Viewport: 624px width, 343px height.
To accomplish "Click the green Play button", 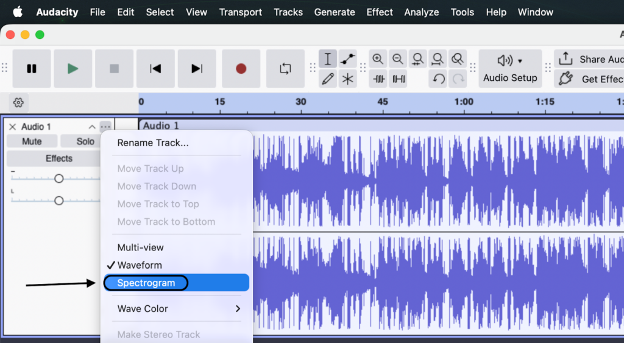I will [x=73, y=69].
